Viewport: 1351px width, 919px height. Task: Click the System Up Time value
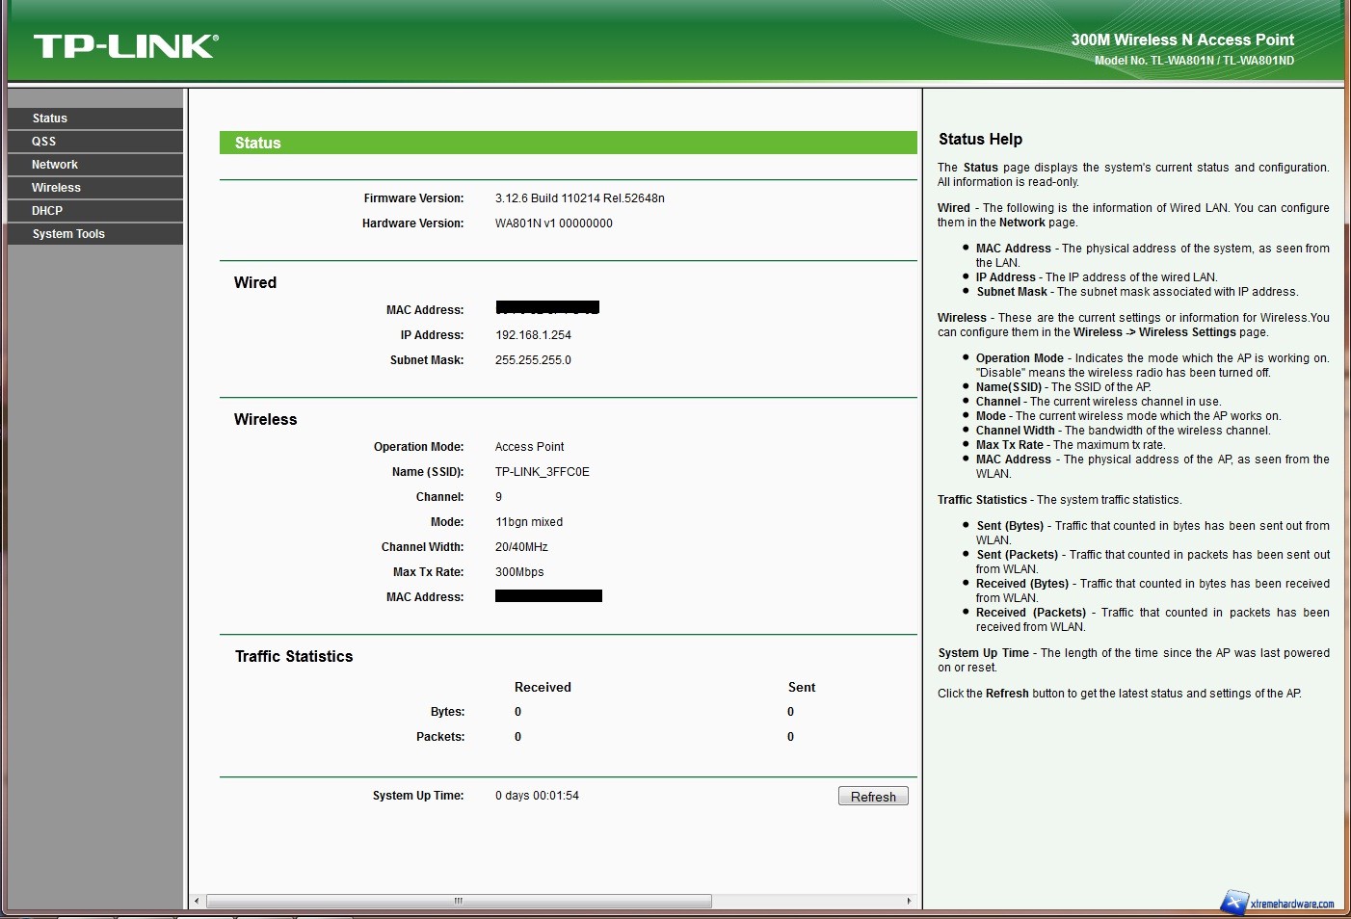537,796
